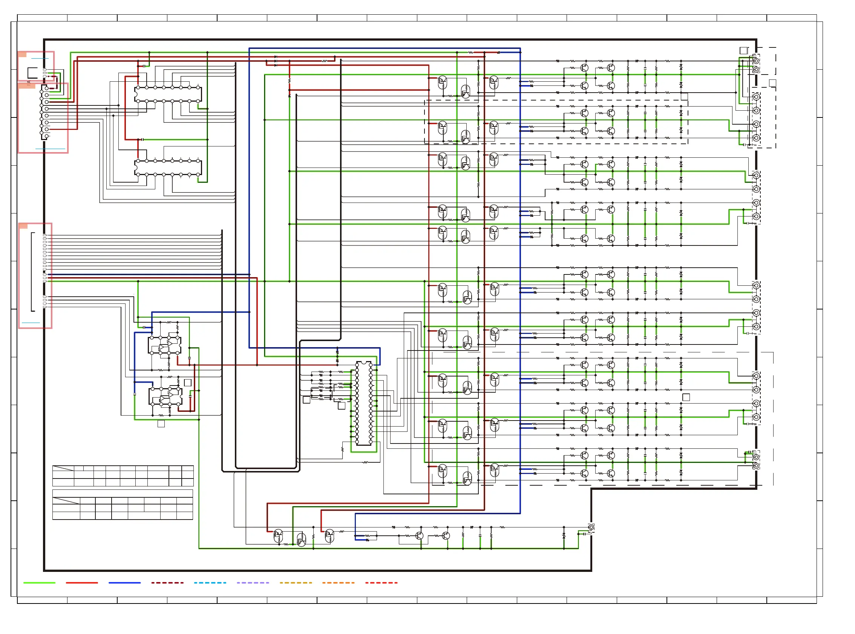Pick the dashed gold legend line
The width and height of the screenshot is (855, 634).
(296, 582)
